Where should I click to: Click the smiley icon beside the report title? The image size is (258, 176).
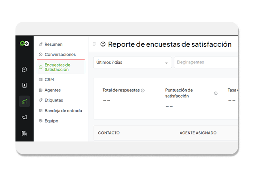click(x=103, y=44)
